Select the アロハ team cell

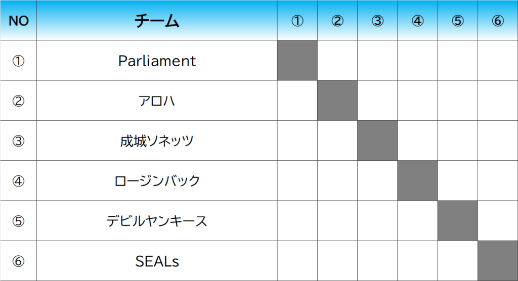coord(157,101)
